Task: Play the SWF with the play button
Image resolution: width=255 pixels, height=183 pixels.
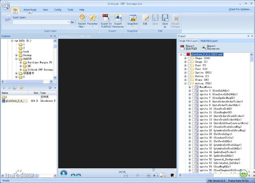Action: point(64,173)
